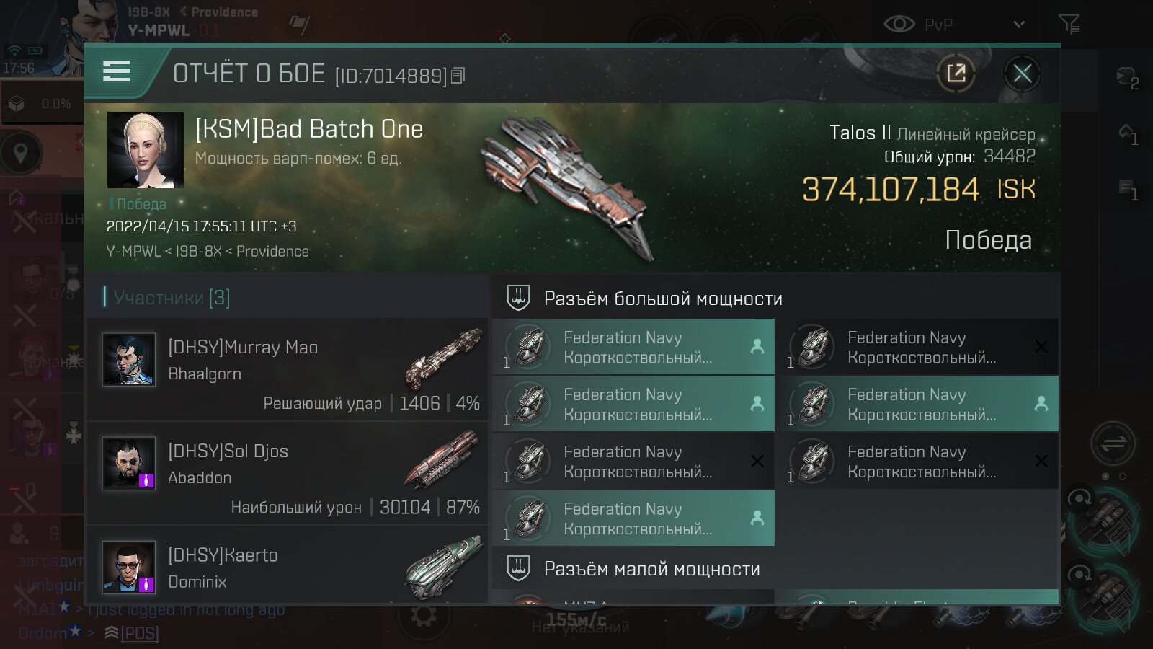This screenshot has height=649, width=1153.
Task: Toggle the overview eye visibility icon
Action: pos(899,25)
